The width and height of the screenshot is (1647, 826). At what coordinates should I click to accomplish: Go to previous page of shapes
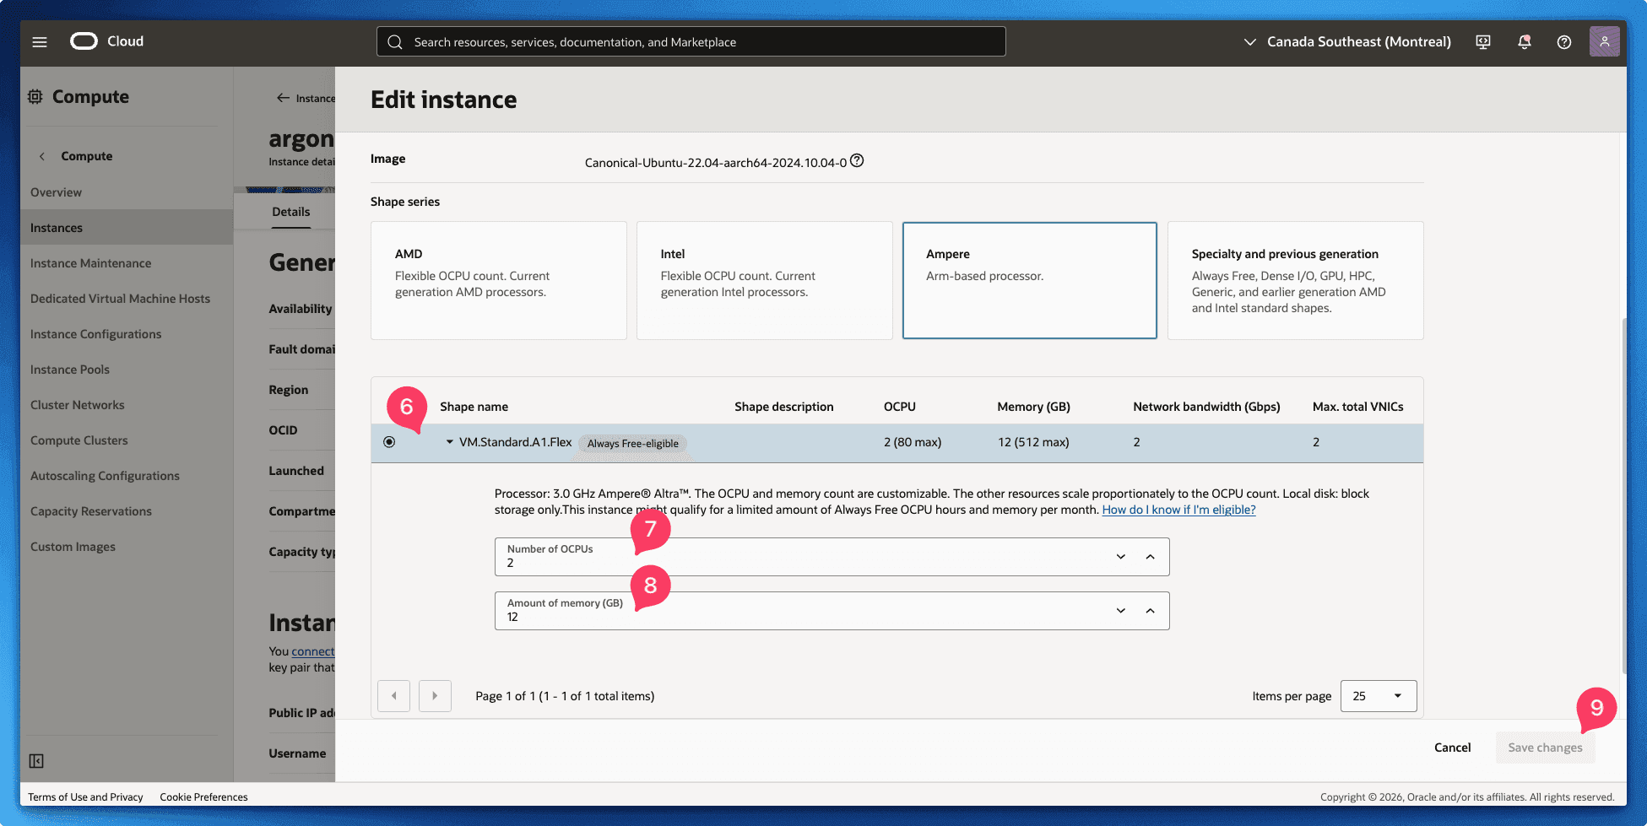tap(393, 696)
